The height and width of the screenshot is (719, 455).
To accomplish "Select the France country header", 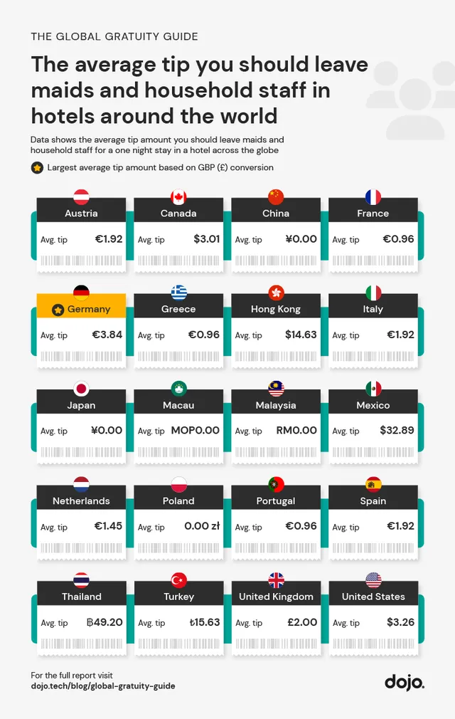I will pos(373,213).
